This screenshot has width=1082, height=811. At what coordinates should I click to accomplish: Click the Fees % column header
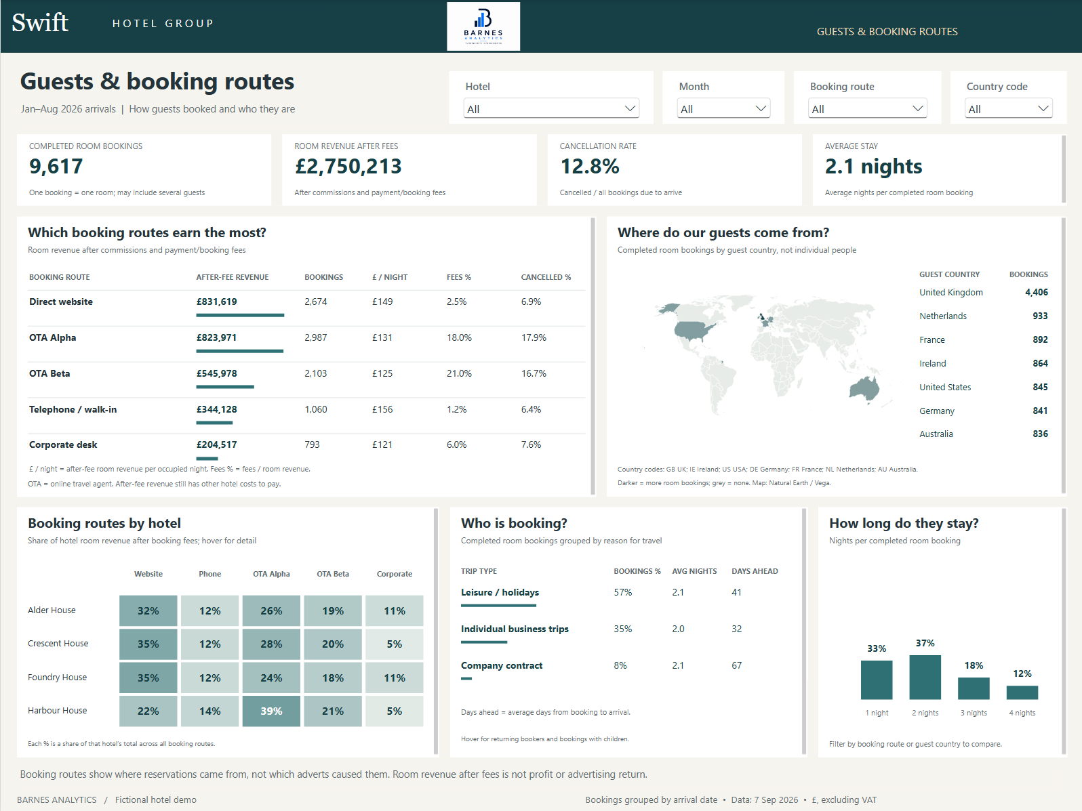459,277
